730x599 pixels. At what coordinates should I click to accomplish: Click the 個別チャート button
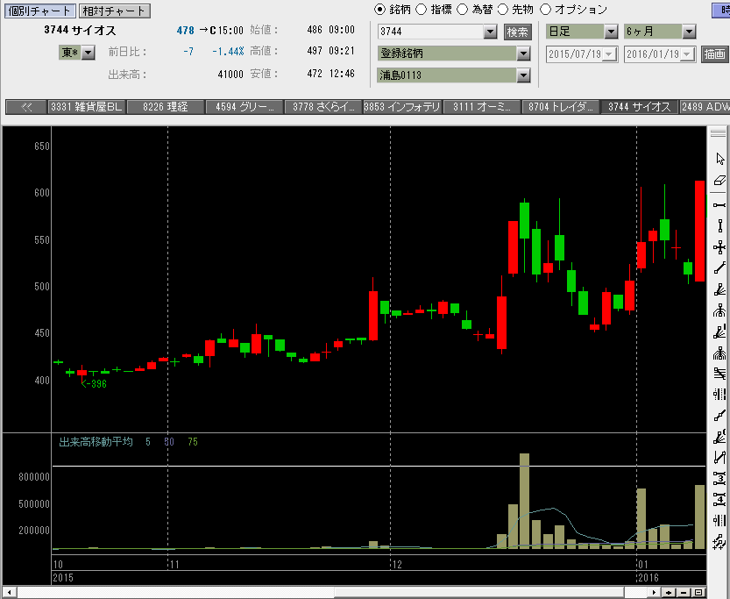(x=40, y=11)
